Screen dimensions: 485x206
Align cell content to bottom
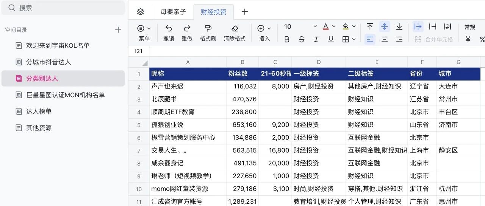pyautogui.click(x=399, y=26)
